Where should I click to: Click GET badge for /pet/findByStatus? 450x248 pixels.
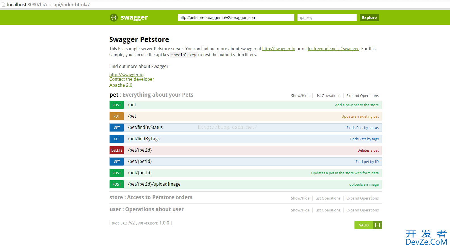click(x=117, y=128)
